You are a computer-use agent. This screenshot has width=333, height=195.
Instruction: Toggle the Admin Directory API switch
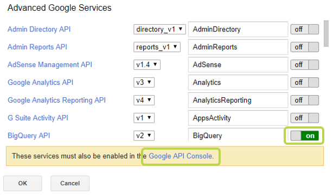305,29
